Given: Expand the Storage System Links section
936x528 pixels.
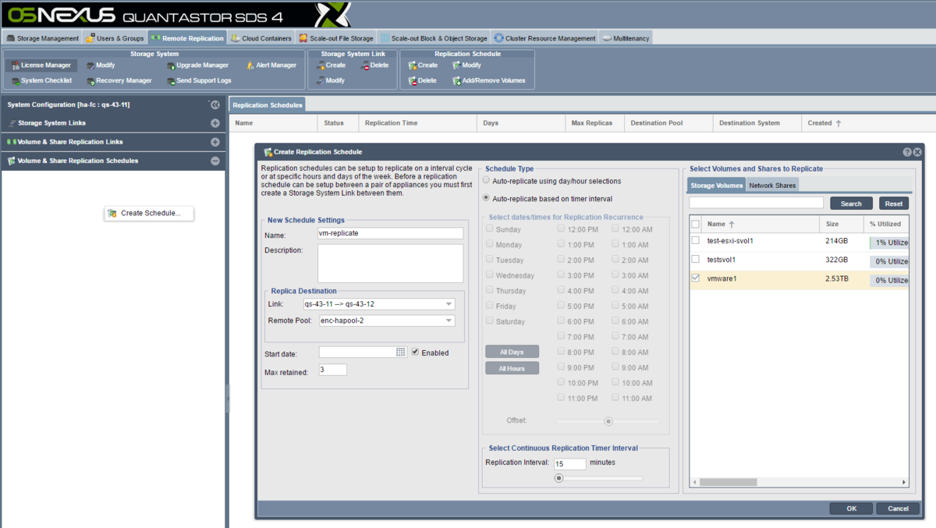Looking at the screenshot, I should [x=214, y=123].
